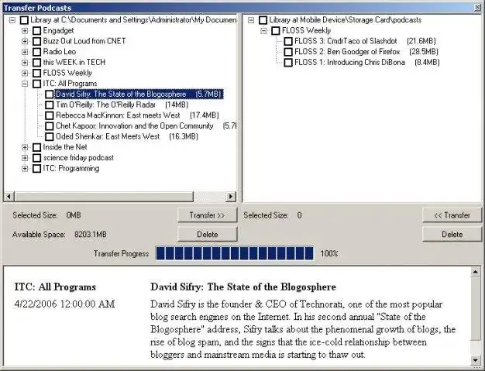Click left pane scroll-left arrow
The height and width of the screenshot is (371, 485).
9,196
